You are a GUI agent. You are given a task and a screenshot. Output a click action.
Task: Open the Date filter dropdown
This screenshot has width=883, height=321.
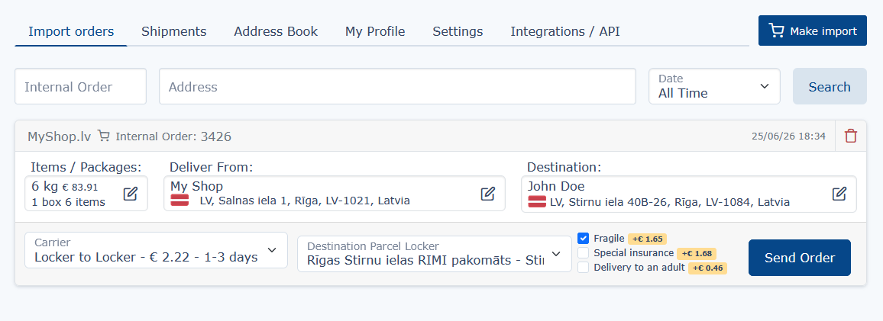coord(714,86)
